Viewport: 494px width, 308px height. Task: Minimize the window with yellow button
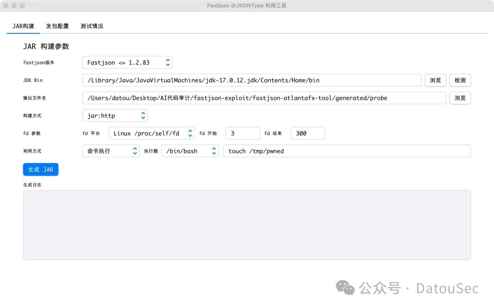point(14,5)
